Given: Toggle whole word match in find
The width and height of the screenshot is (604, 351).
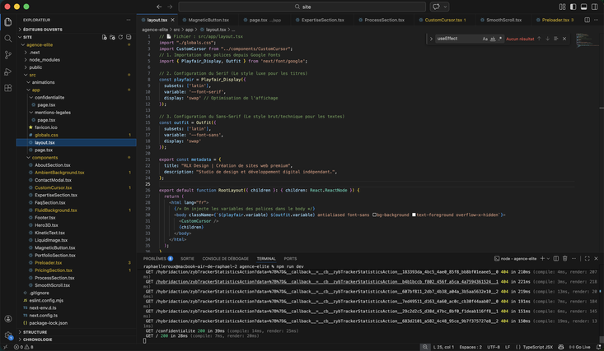Looking at the screenshot, I should tap(493, 39).
